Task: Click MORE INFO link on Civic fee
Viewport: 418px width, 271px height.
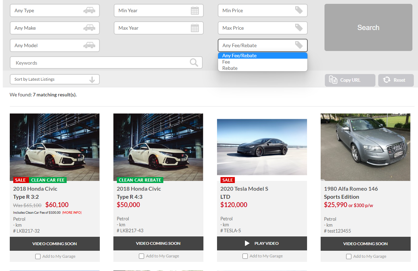Action: point(72,213)
